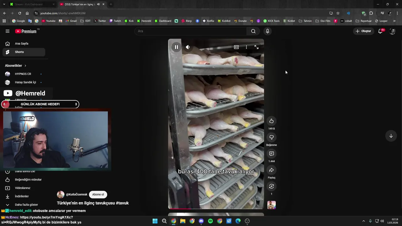Open the account avatar menu
Screen dimensions: 402x226
pyautogui.click(x=392, y=31)
